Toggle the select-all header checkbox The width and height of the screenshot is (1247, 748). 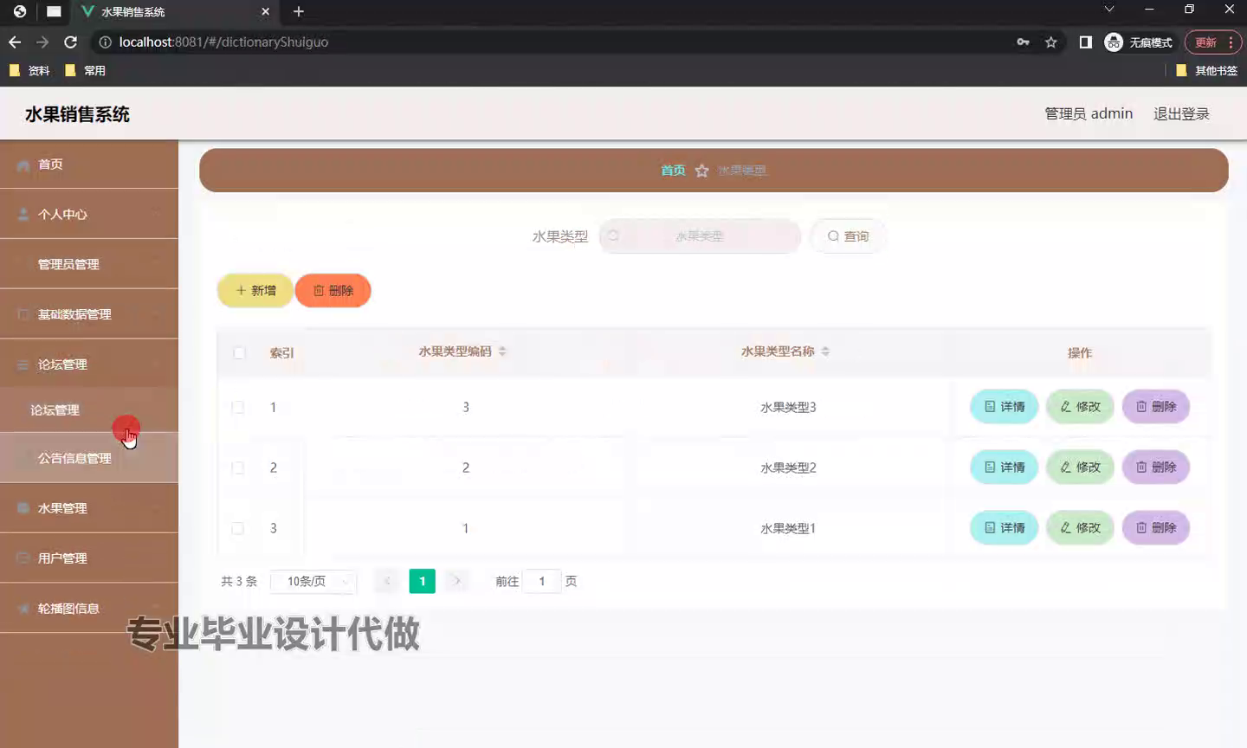click(240, 352)
